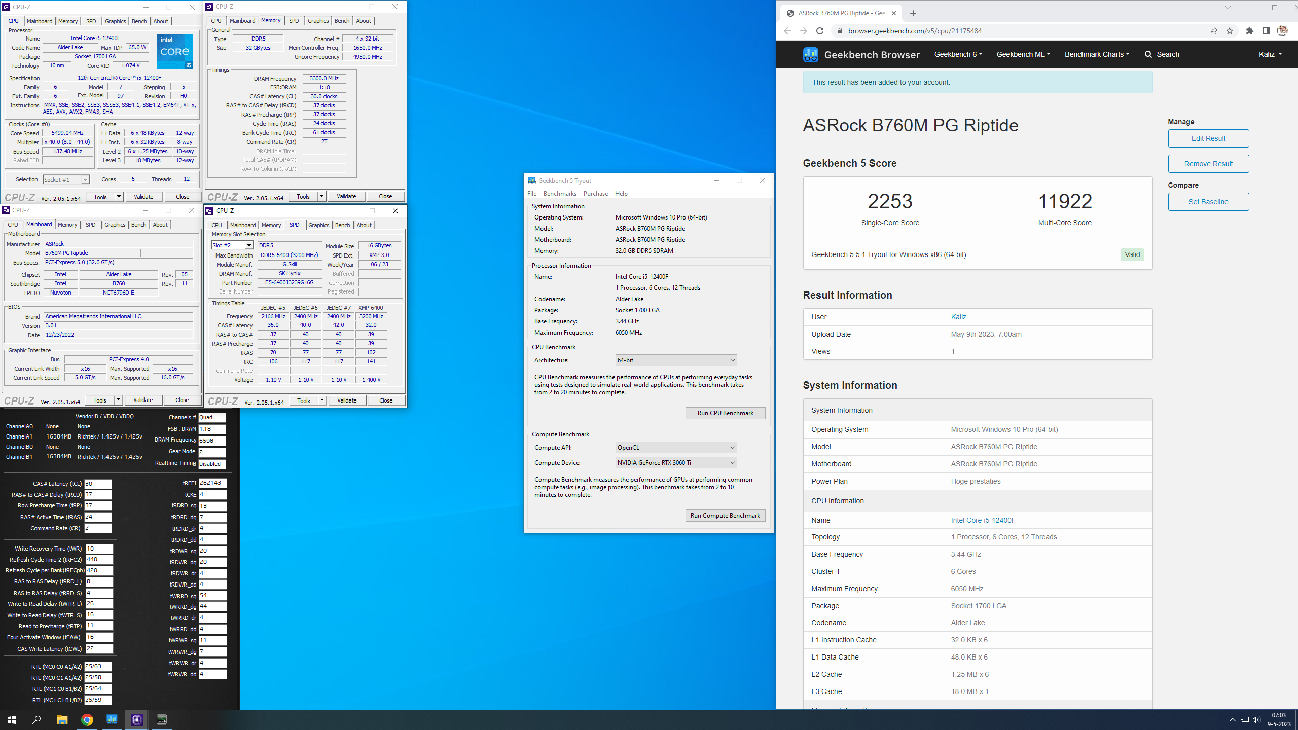Open Chrome profile avatar
This screenshot has height=730, width=1298.
coord(1282,31)
